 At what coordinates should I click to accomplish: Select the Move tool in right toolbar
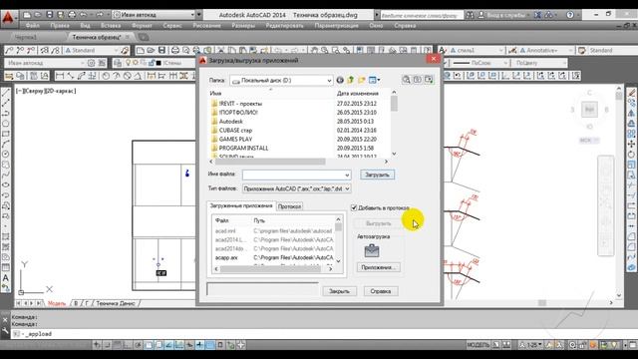click(631, 144)
